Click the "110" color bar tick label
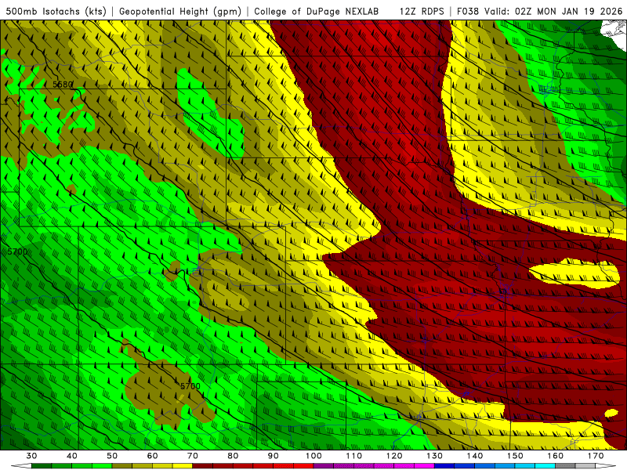Screen dimensions: 627x470 tap(354, 456)
